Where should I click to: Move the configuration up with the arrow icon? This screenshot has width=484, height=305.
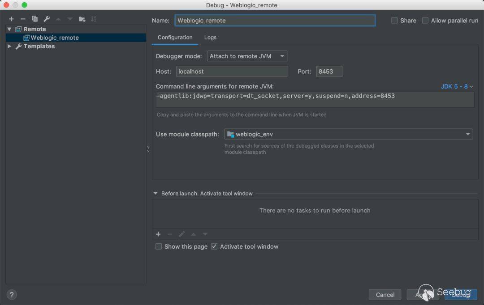click(x=58, y=19)
